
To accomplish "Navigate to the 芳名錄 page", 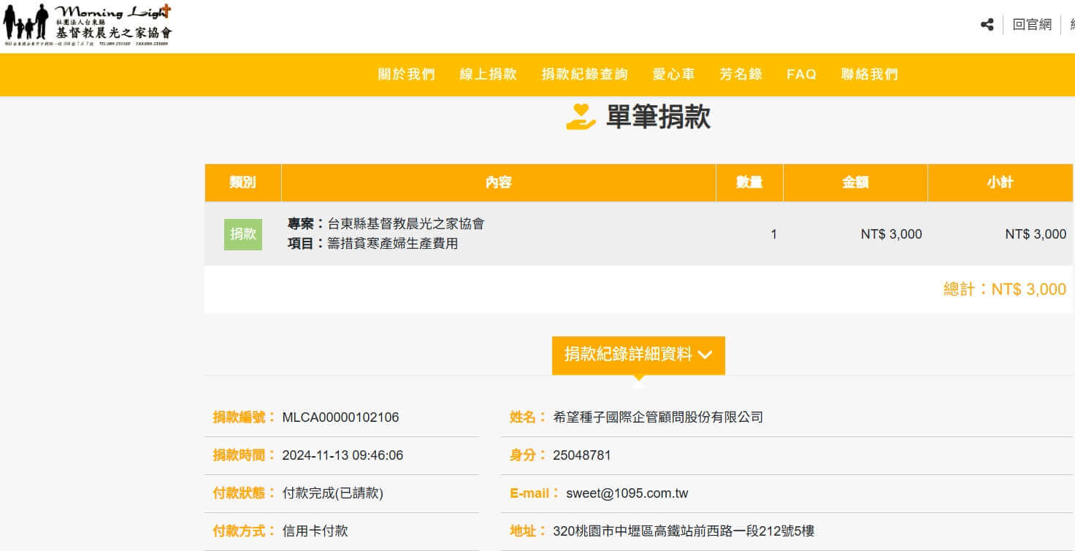I will coord(741,74).
